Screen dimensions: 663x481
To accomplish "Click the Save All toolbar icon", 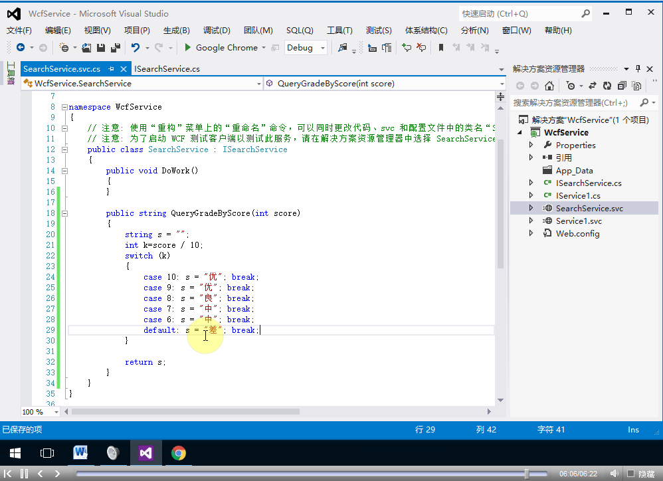I will (x=115, y=48).
